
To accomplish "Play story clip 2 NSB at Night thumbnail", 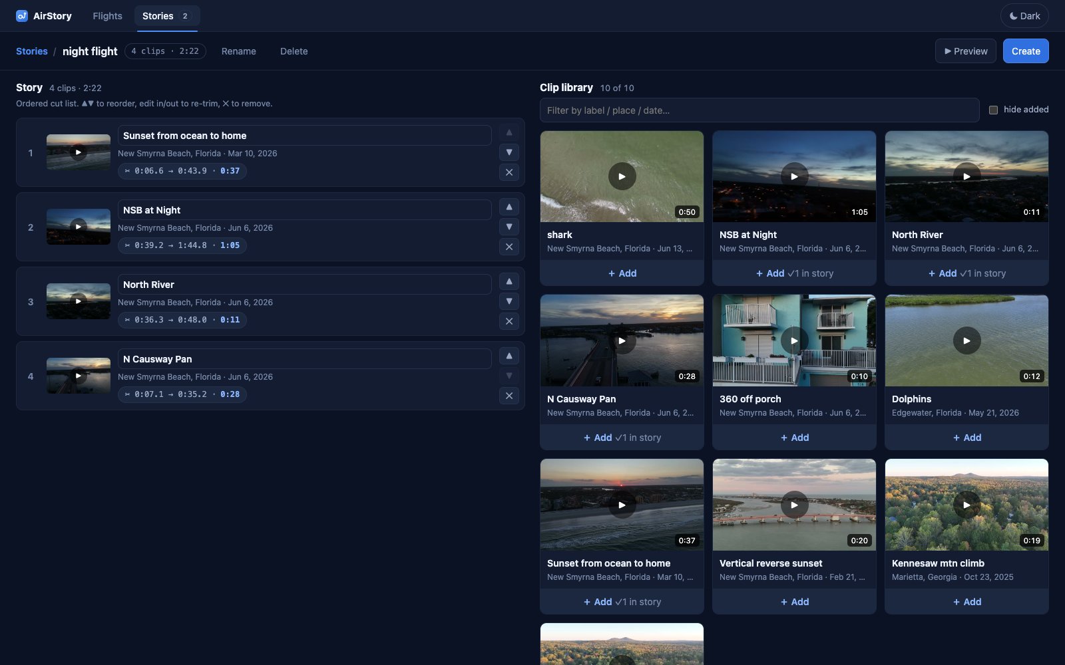I will click(x=79, y=227).
